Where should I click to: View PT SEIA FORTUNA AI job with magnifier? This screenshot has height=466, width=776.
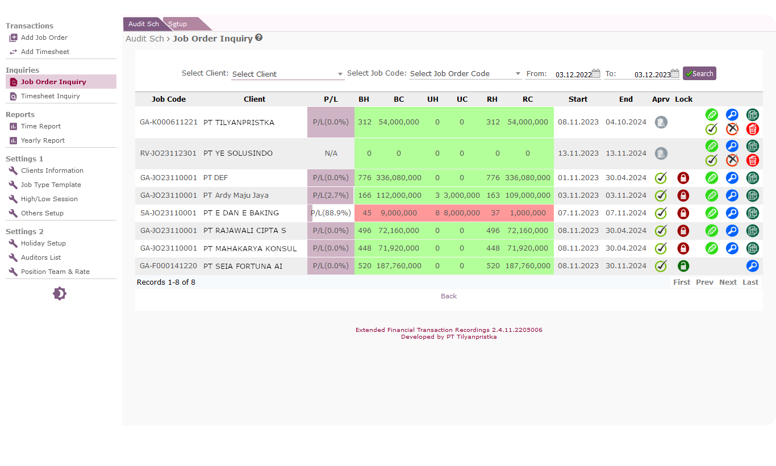pyautogui.click(x=753, y=266)
